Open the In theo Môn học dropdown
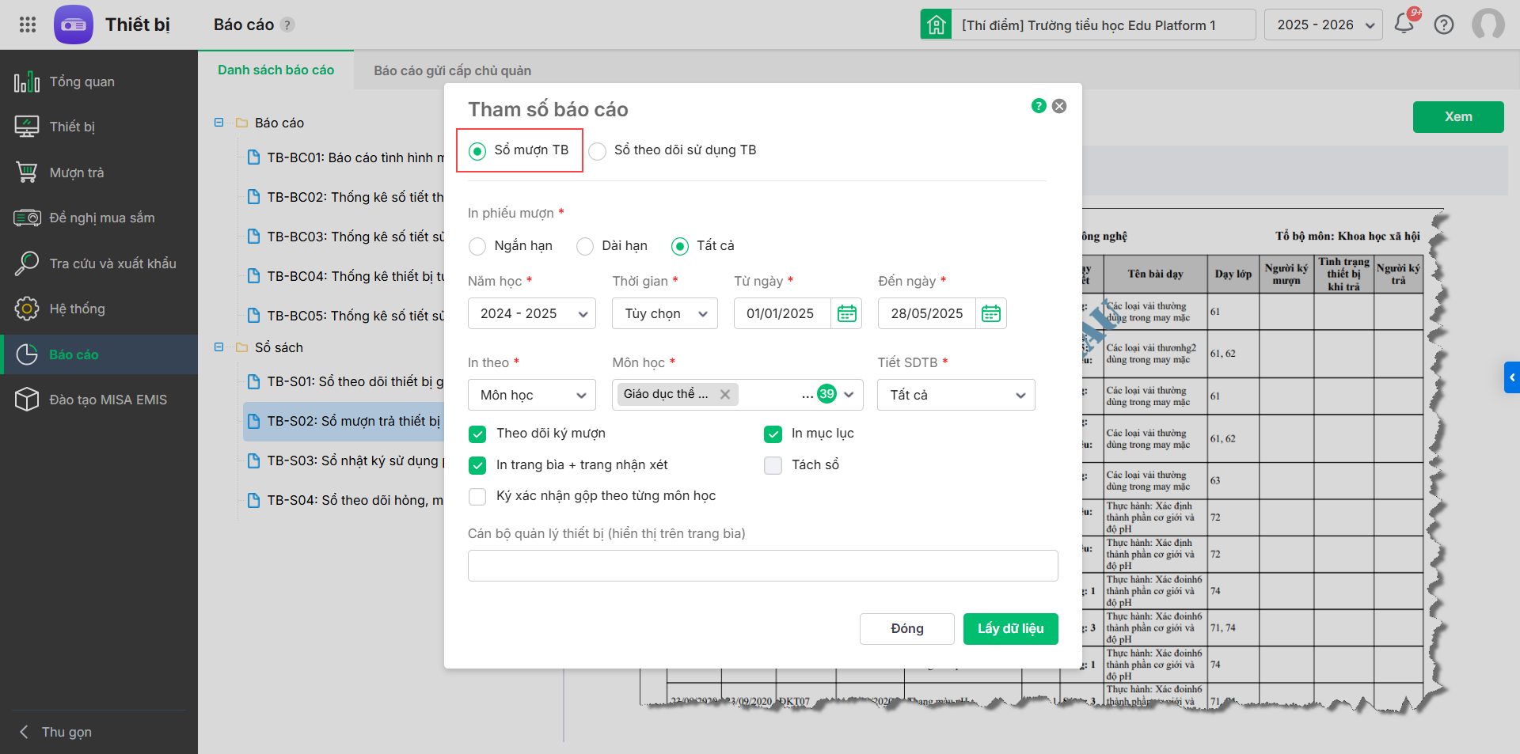 (x=531, y=395)
